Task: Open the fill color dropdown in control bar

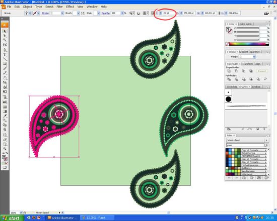Action: (x=30, y=13)
